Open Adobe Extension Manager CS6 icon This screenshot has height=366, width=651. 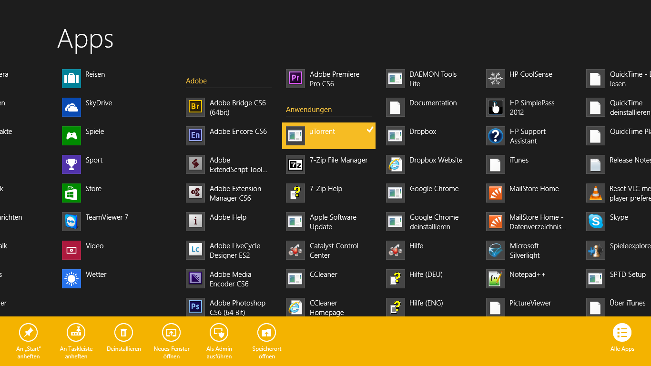click(x=195, y=193)
